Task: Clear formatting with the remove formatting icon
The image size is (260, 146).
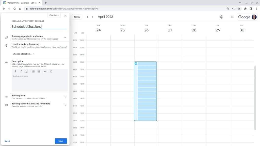Action: point(51,71)
